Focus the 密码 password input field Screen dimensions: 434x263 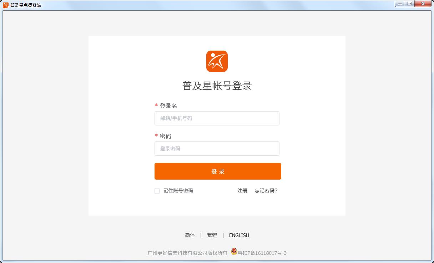(217, 149)
